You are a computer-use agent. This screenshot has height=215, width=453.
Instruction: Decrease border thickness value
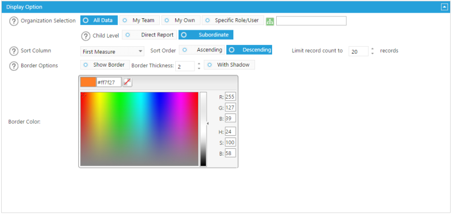coord(199,68)
